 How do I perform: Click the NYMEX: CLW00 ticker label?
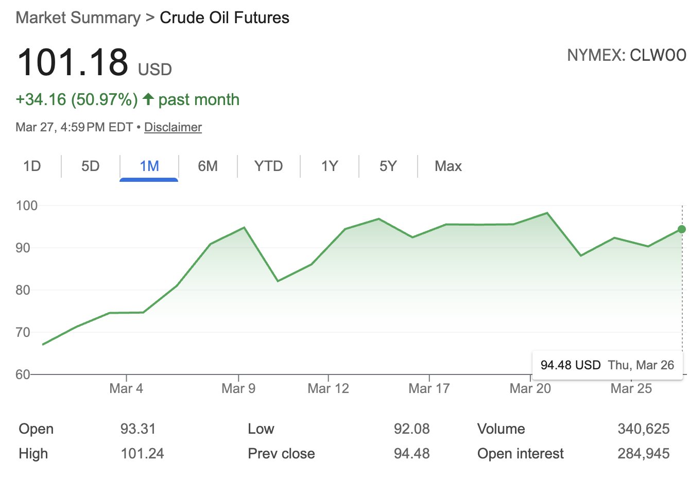point(627,55)
